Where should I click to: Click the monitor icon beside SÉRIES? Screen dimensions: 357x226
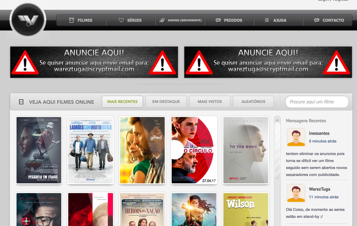click(x=121, y=20)
